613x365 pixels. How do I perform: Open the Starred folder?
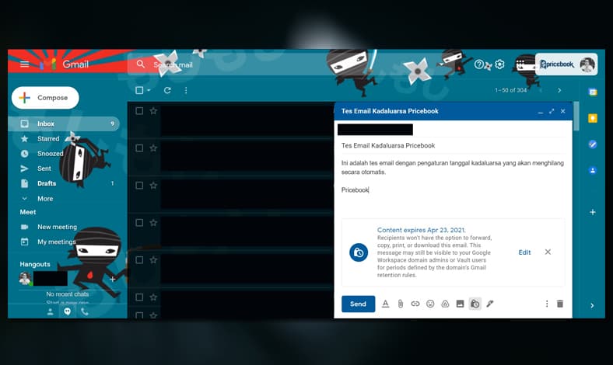pyautogui.click(x=48, y=138)
